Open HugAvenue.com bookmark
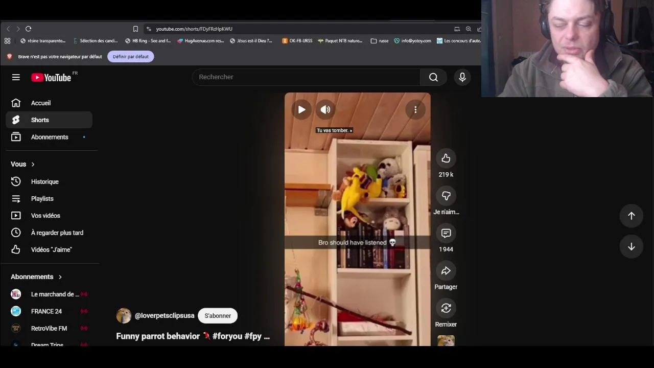Screen dimensions: 654x368 pos(201,41)
